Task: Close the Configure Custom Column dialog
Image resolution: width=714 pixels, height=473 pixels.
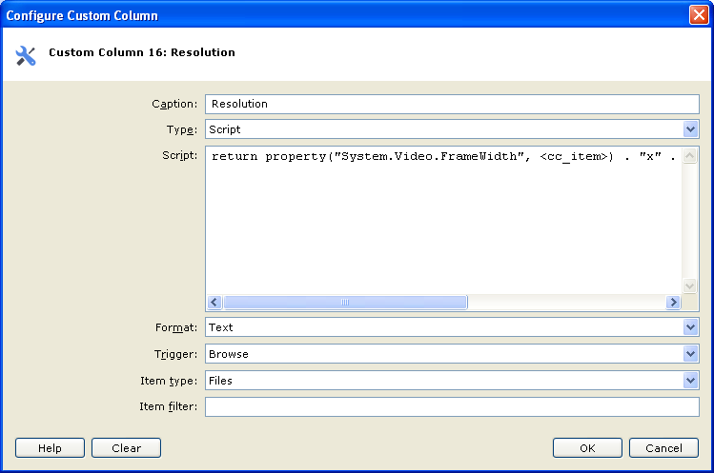Action: pos(699,15)
